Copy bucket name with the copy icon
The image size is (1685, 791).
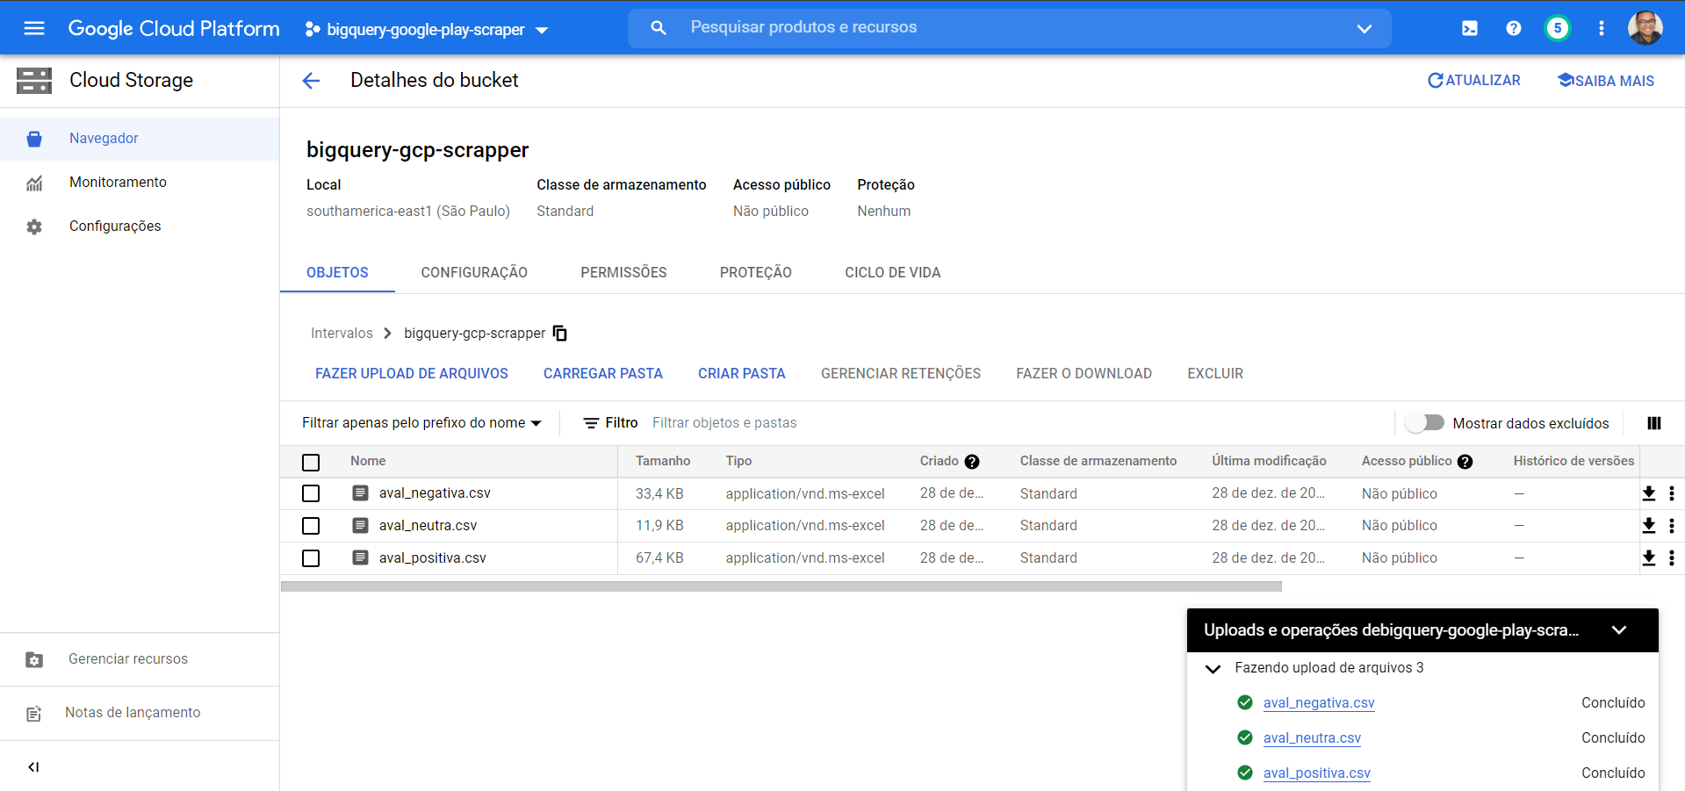tap(560, 334)
